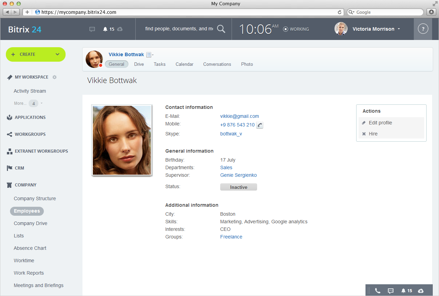Open the chat messages icon in top header
The height and width of the screenshot is (296, 439).
click(92, 29)
